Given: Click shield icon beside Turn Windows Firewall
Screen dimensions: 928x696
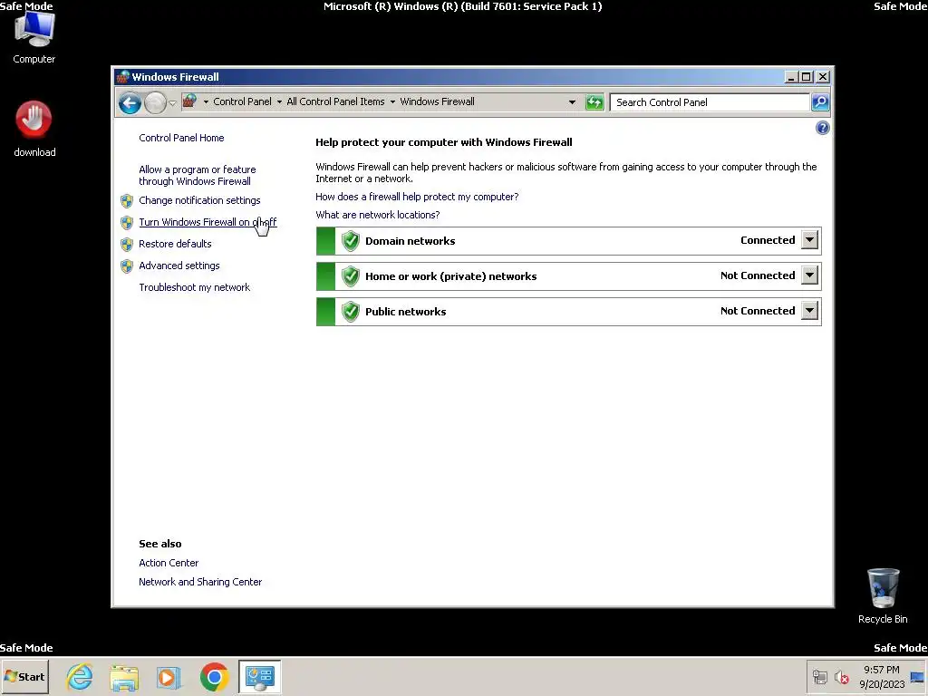Looking at the screenshot, I should click(x=127, y=223).
